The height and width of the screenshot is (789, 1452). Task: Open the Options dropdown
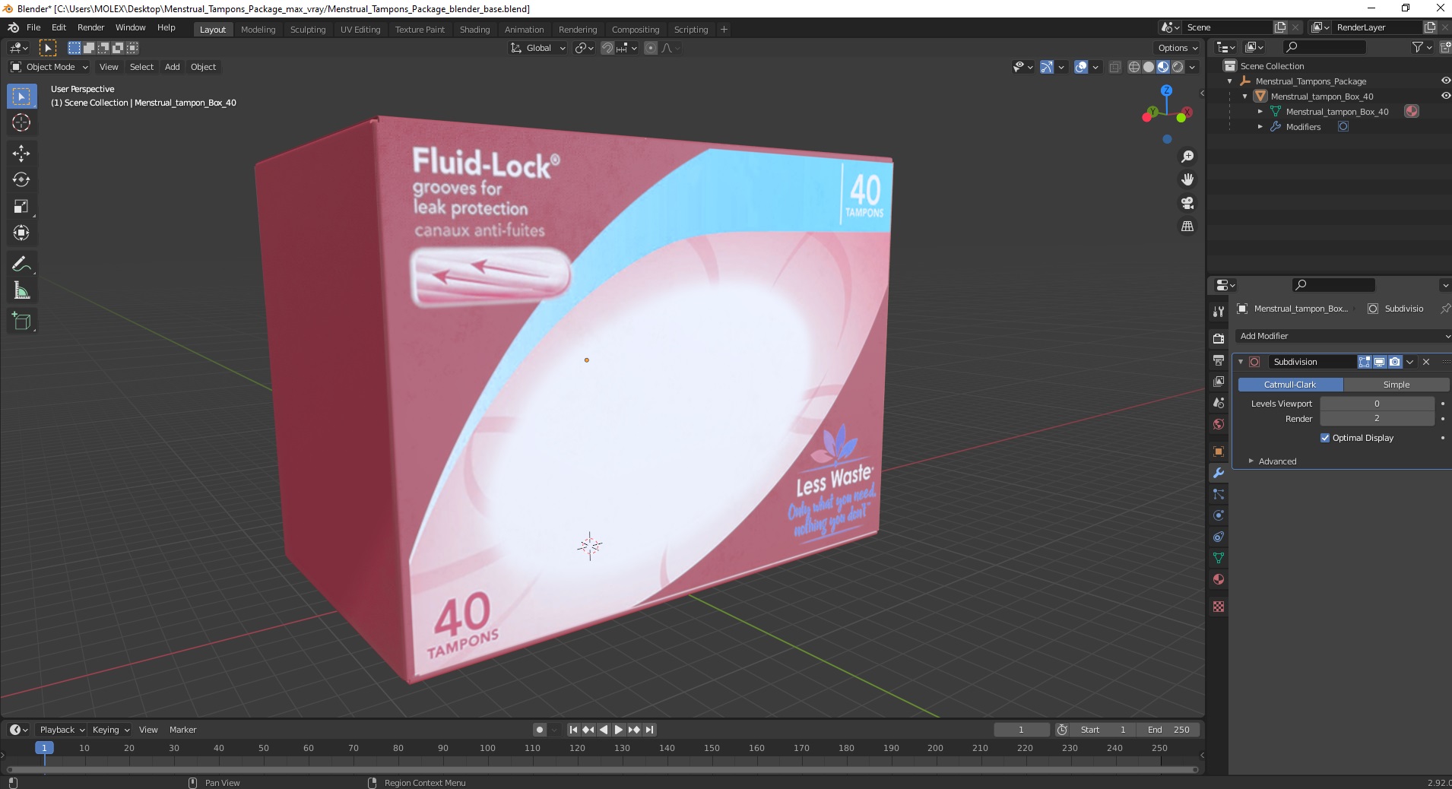pyautogui.click(x=1177, y=48)
